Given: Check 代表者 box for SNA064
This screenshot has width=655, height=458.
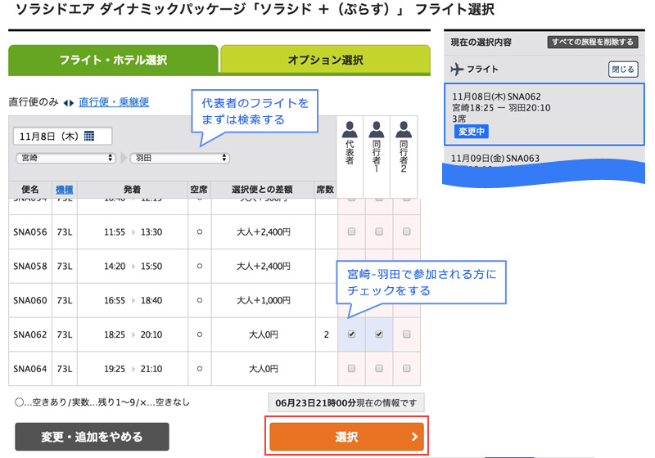Looking at the screenshot, I should 352,368.
